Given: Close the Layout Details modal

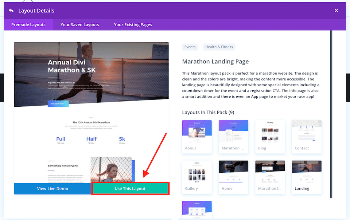Looking at the screenshot, I should (336, 10).
